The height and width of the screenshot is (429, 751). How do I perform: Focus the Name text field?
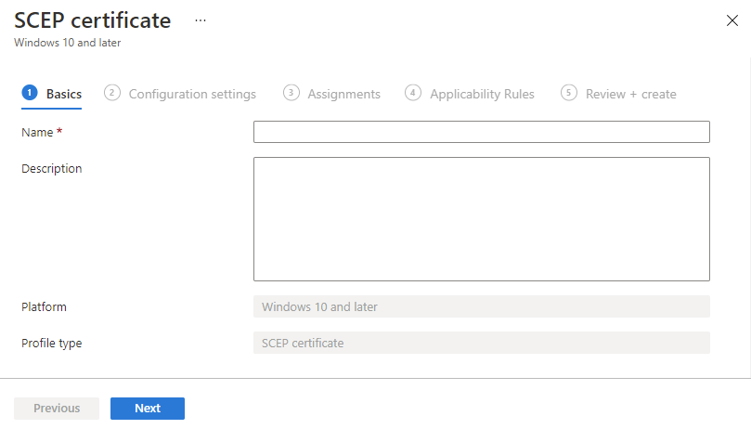481,132
